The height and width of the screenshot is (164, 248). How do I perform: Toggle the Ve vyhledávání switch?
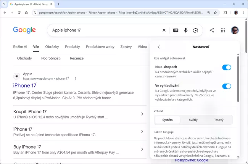point(227,86)
